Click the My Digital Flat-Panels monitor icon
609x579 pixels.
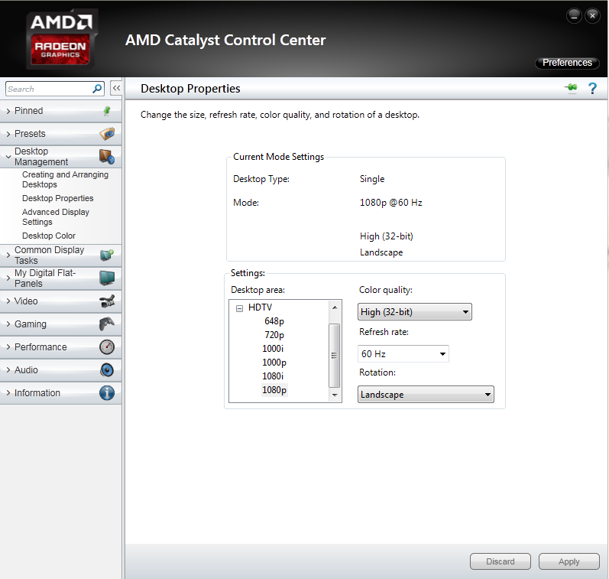[107, 278]
